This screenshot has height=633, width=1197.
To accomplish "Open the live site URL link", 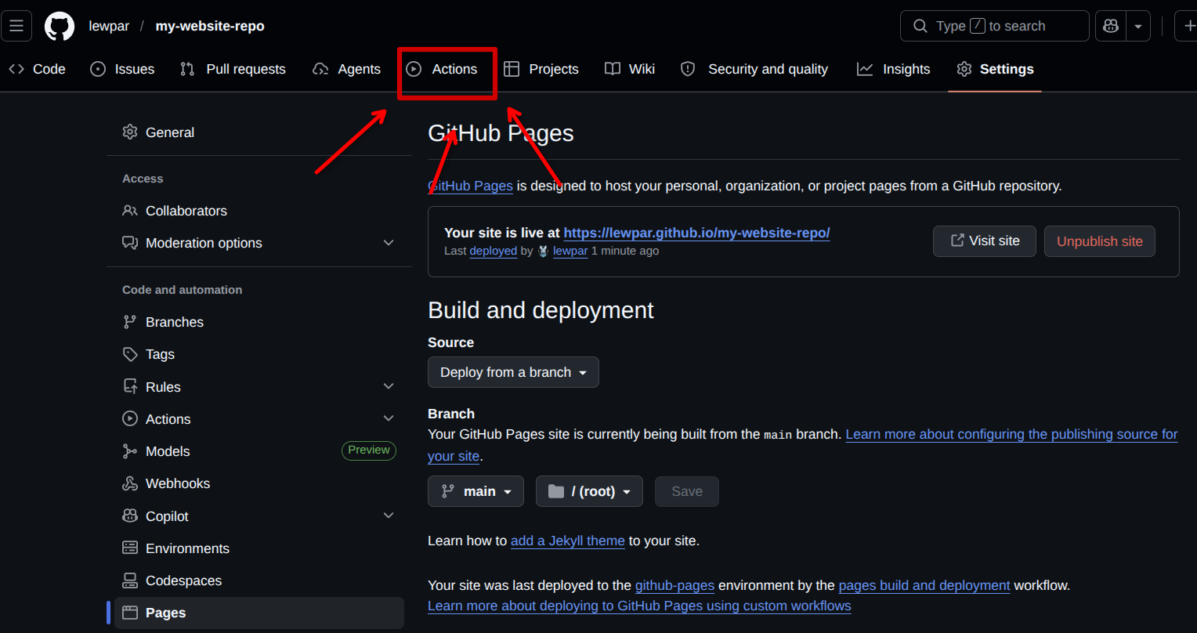I will click(x=696, y=233).
